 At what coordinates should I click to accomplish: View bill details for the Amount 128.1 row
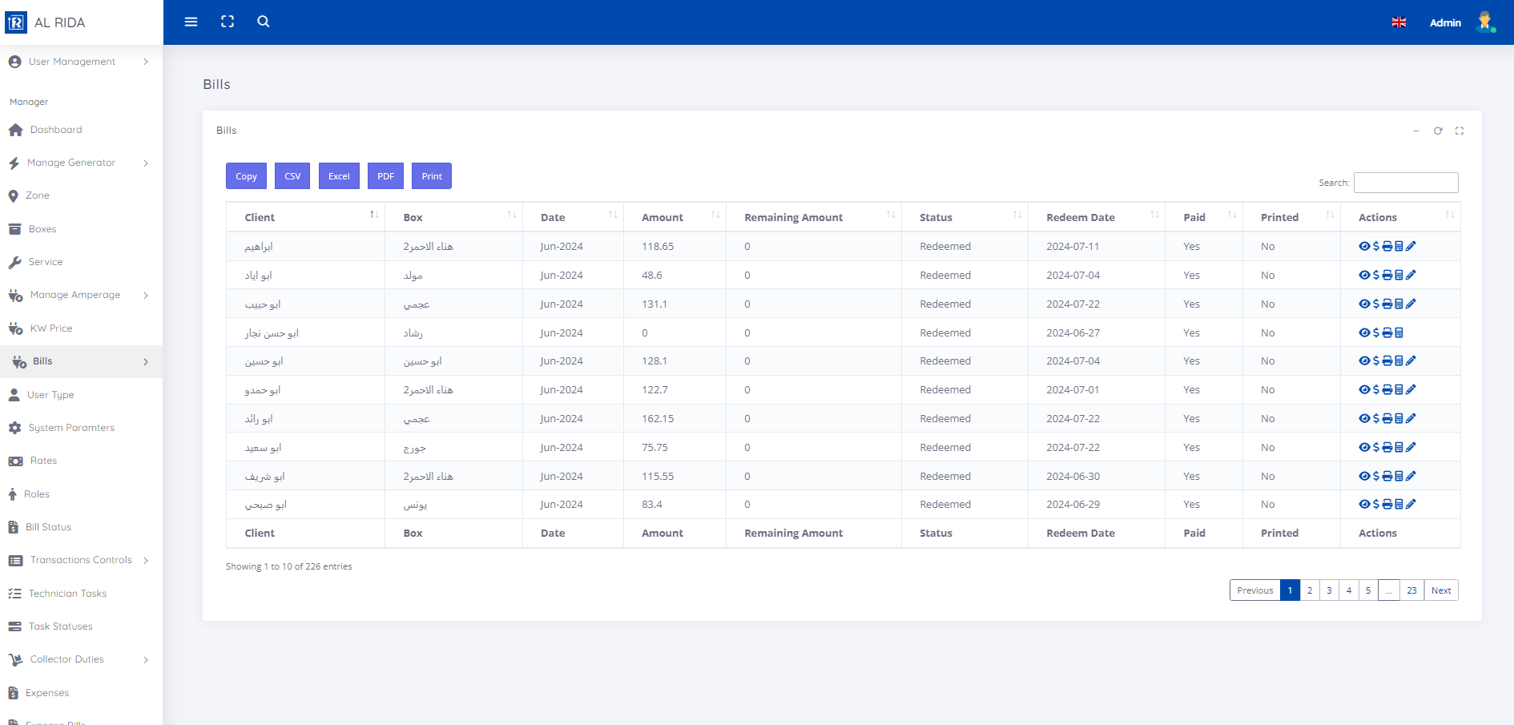pos(1364,361)
